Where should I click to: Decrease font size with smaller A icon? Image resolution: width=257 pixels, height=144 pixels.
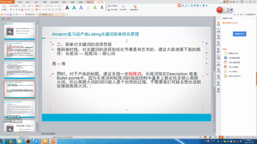pyautogui.click(x=32, y=6)
